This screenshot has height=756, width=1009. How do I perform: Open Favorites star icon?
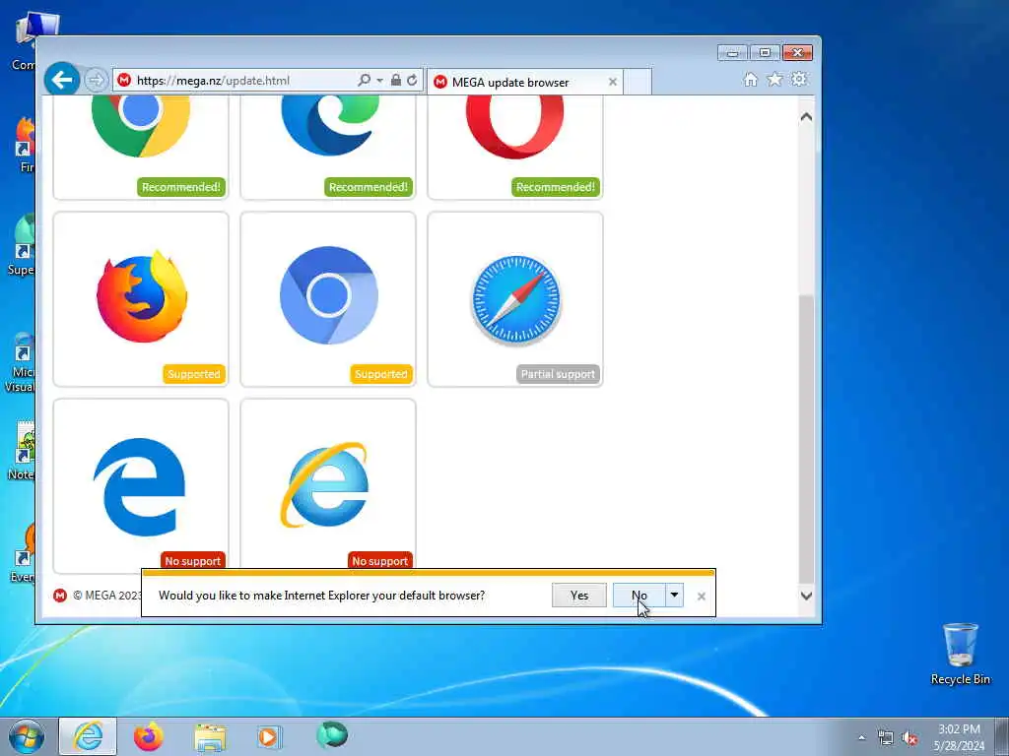(774, 80)
